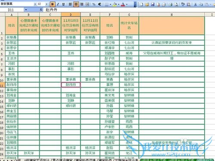Select the 11月11日 header cell

(x=90, y=26)
